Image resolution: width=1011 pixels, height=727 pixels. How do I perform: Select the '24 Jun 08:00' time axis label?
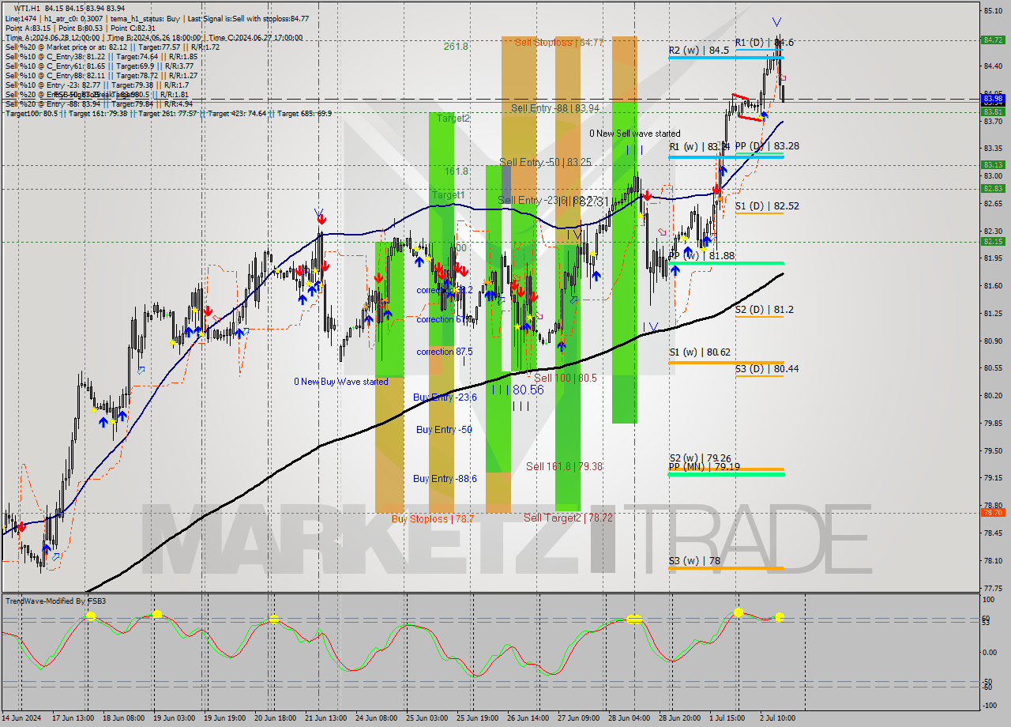[x=375, y=718]
